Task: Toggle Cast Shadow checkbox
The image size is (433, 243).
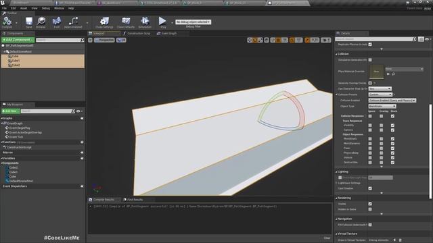Action: 370,188
